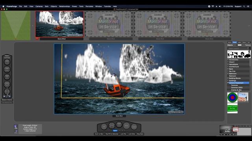
Task: Select the Cameras subcategory
Action: (235, 85)
